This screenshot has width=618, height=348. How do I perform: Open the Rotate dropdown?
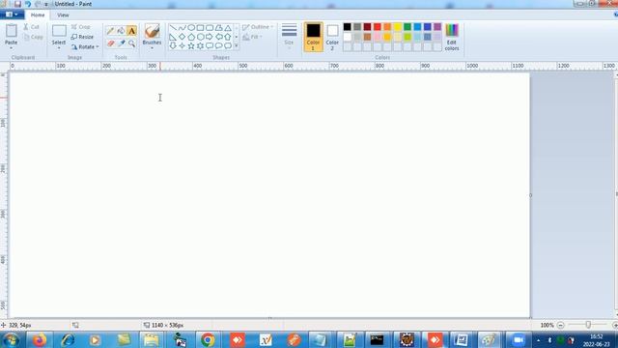(85, 46)
